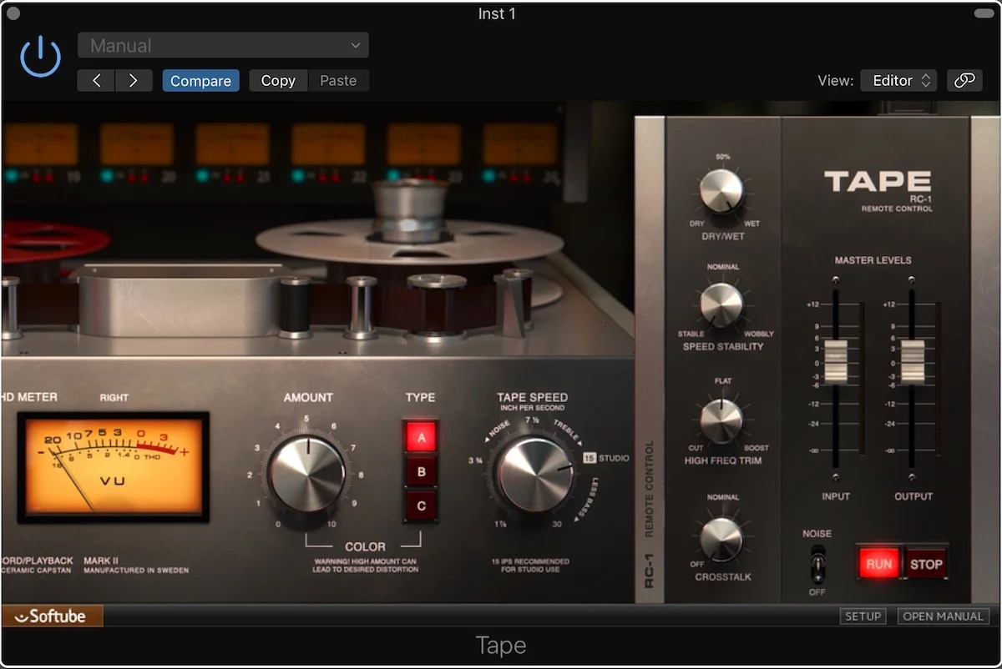Screen dimensions: 1002x669
Task: Click the Softube logo
Action: (52, 616)
